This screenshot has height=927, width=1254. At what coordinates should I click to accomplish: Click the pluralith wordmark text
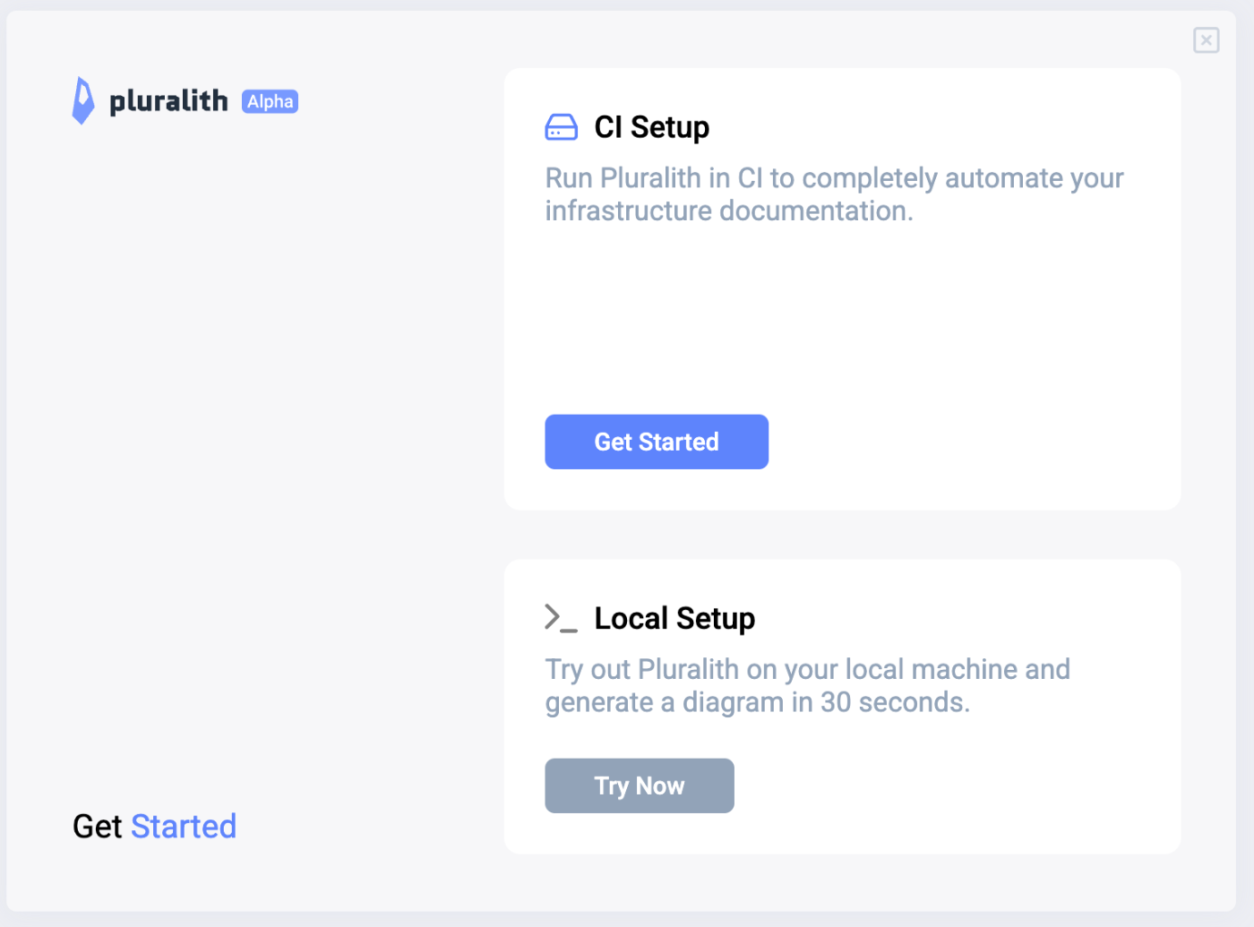click(x=168, y=100)
